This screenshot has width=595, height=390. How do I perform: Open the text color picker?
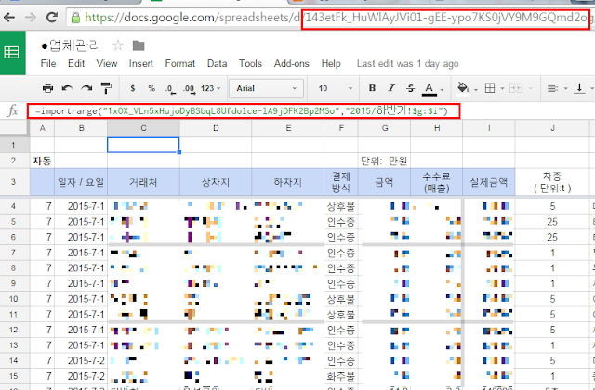tap(429, 88)
